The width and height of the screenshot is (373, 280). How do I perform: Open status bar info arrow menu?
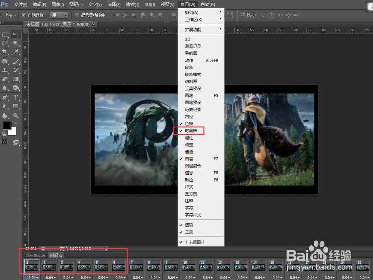point(106,249)
